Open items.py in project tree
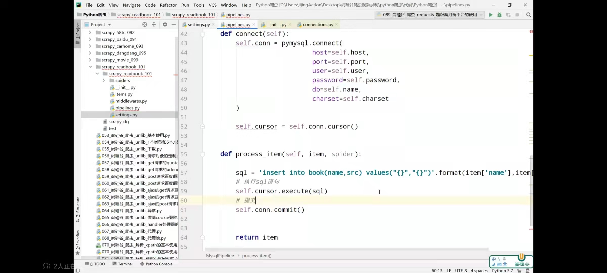The image size is (607, 273). point(124,94)
